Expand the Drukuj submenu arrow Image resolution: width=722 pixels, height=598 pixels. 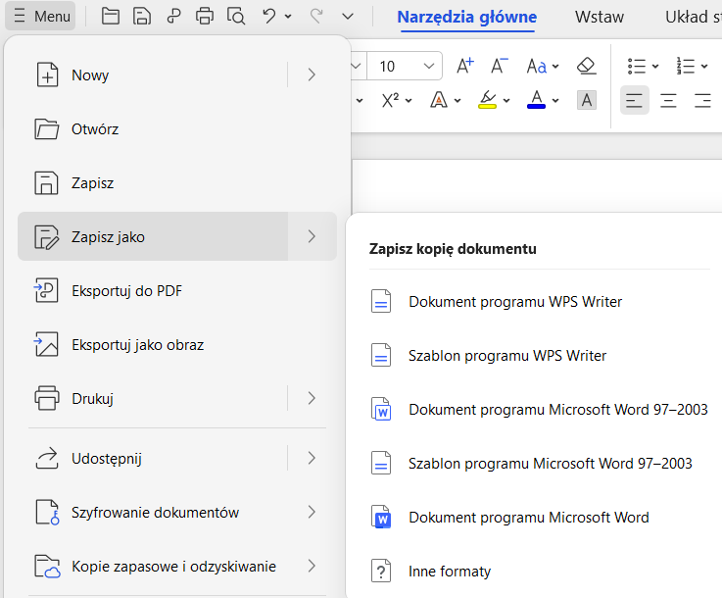click(x=312, y=398)
